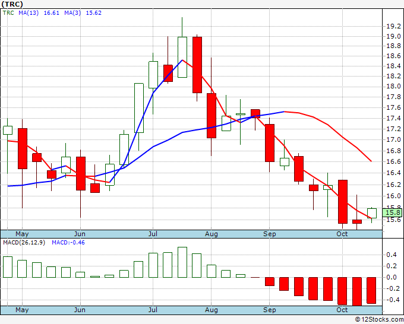Viewport: 404px width, 324px height.
Task: Select the last green candle in October
Action: (372, 212)
